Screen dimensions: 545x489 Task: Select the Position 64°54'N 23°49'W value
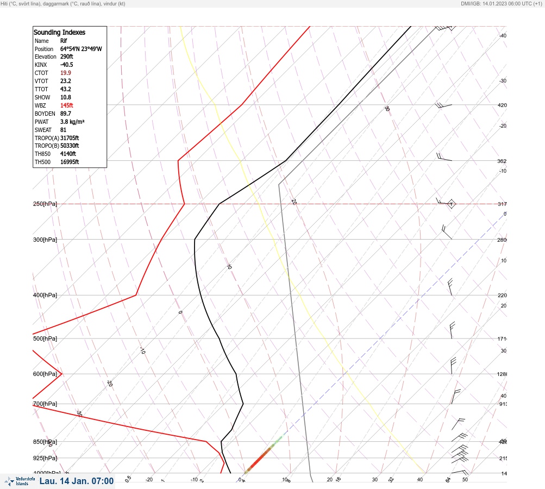[81, 49]
